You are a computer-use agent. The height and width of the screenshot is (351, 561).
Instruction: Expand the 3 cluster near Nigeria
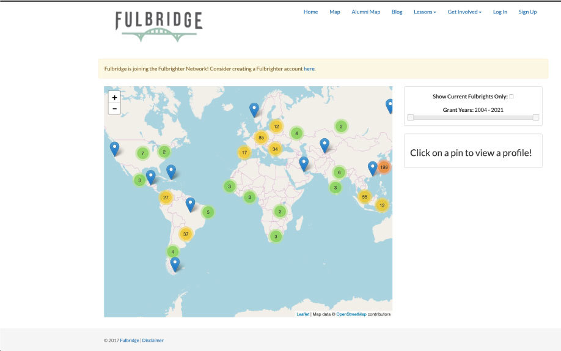(250, 197)
